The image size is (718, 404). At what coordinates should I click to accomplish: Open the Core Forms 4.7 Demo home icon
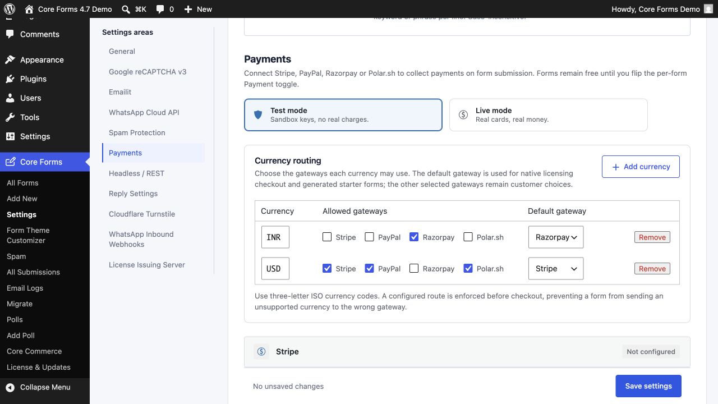(30, 9)
